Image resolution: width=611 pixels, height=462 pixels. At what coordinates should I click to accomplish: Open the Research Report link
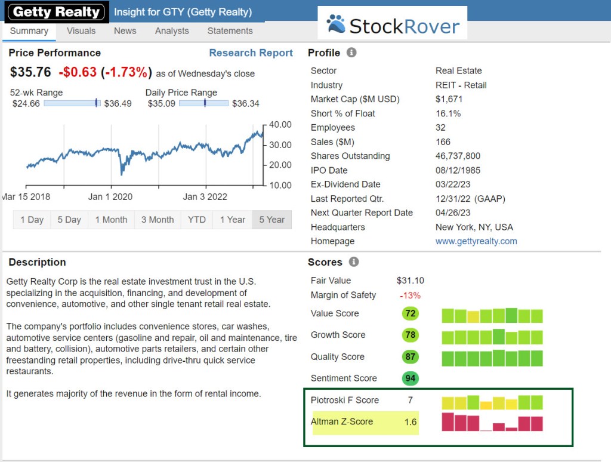point(251,53)
